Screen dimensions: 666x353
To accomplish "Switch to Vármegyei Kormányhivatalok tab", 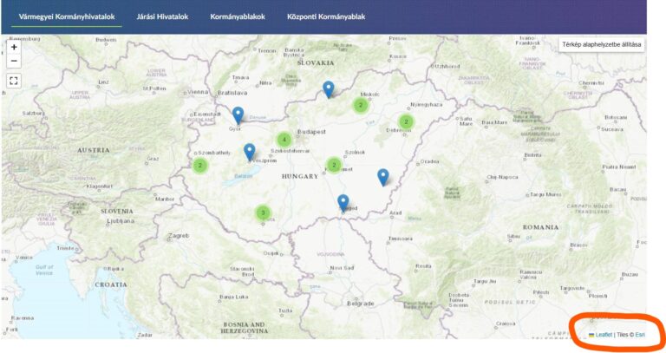I will 67,16.
